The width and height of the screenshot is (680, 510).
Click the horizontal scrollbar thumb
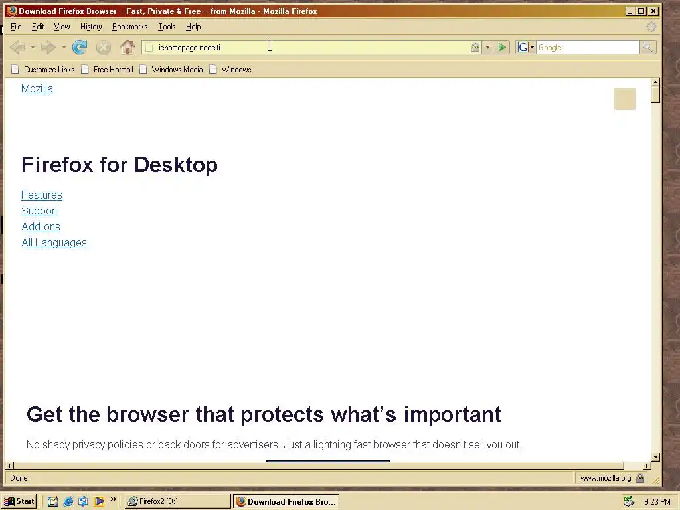319,466
